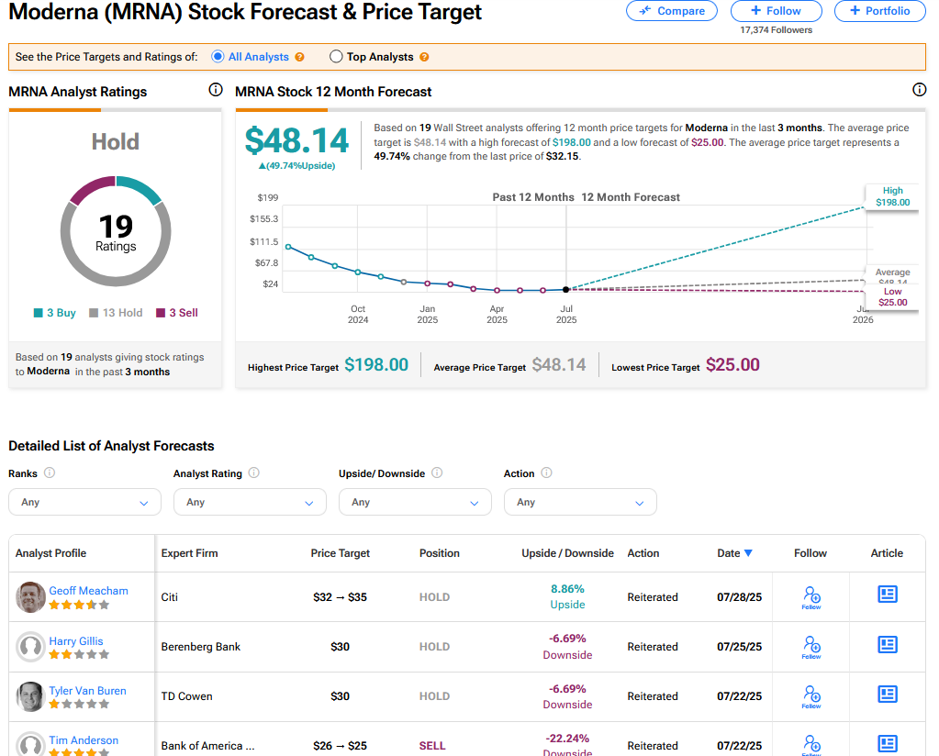Screen dimensions: 939x756
Task: Click Tyler Van Buren's profile photo
Action: click(x=30, y=696)
